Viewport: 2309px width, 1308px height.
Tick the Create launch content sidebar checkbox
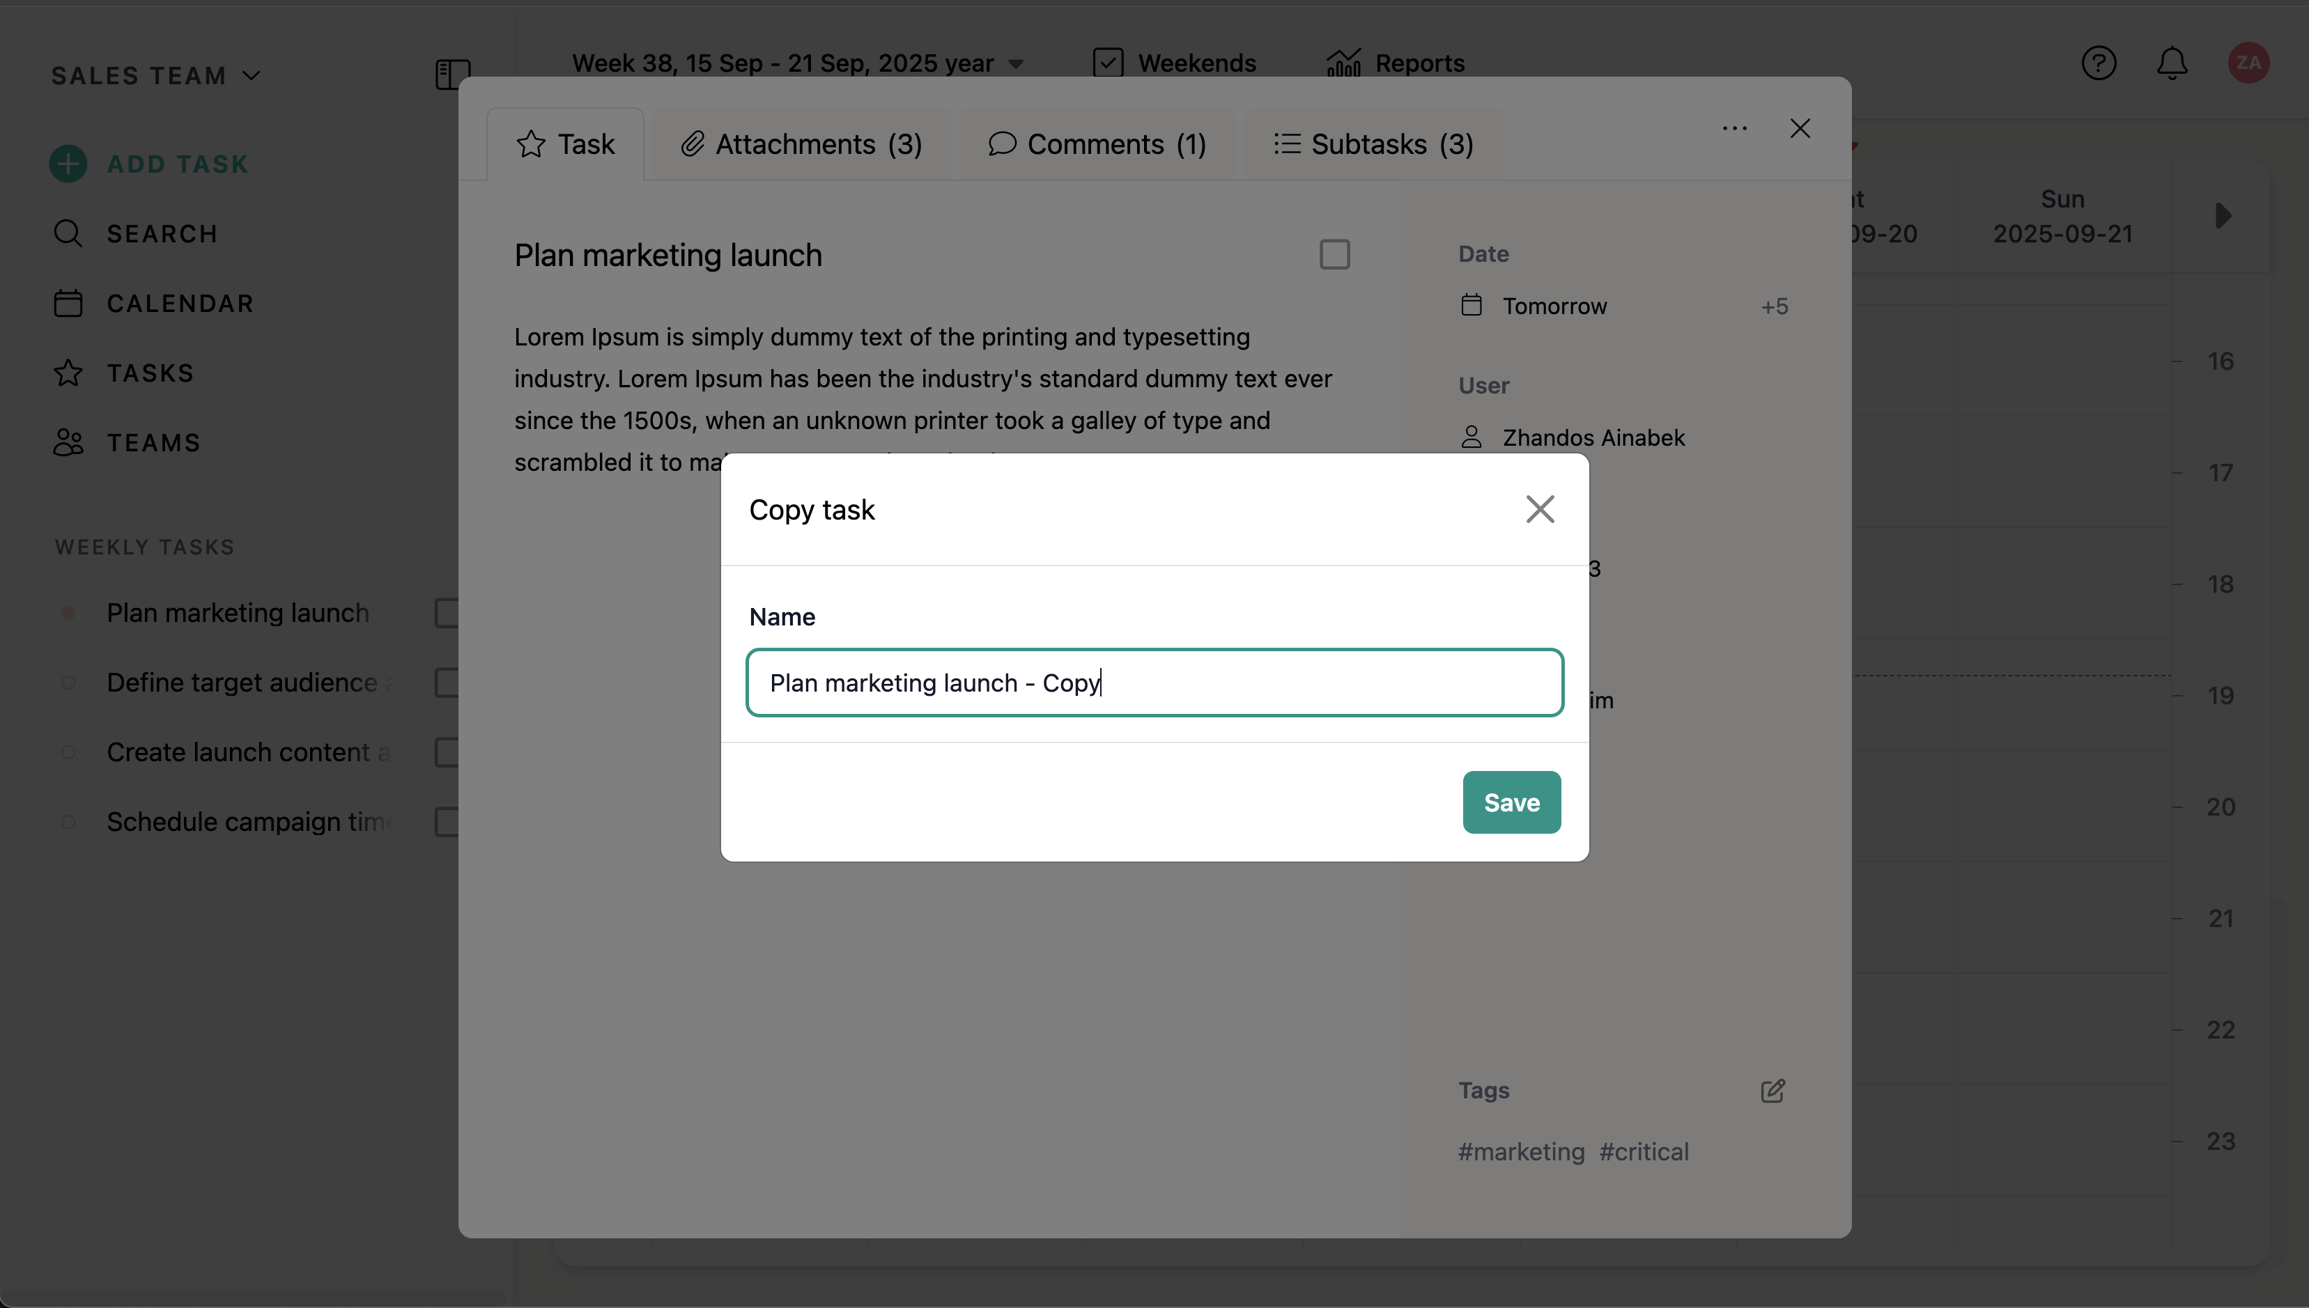click(x=447, y=752)
